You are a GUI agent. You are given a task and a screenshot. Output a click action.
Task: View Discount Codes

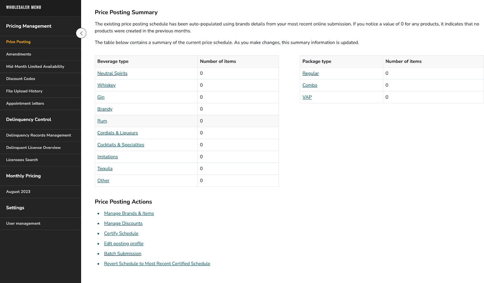(x=20, y=79)
